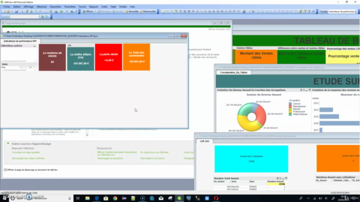Viewport: 360px width, 202px height.
Task: Open the En savoir plus sur QlikView link
Action: [x=154, y=152]
